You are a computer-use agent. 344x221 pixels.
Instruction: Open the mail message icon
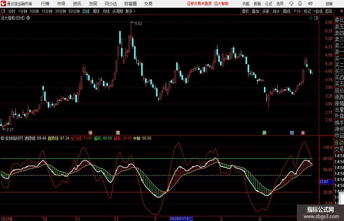[310, 4]
